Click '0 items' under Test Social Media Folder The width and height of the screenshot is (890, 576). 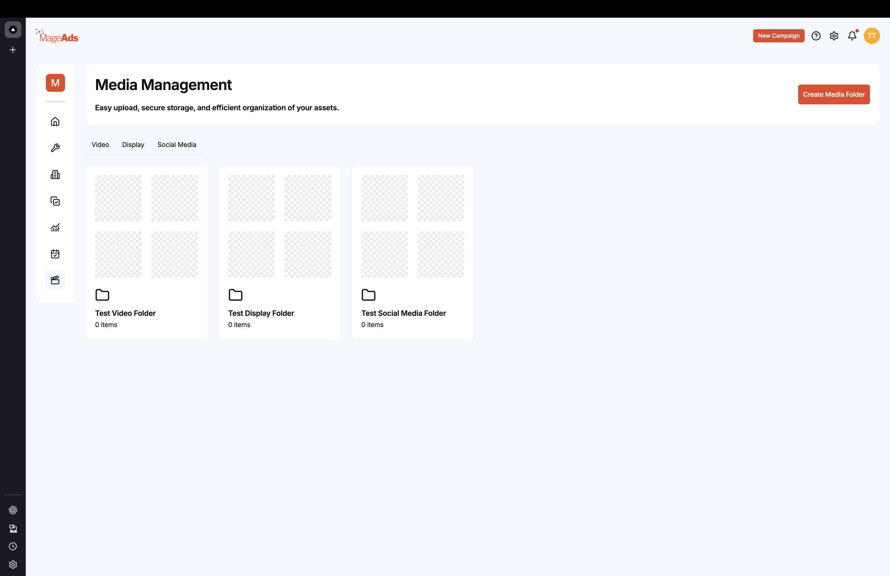(372, 325)
